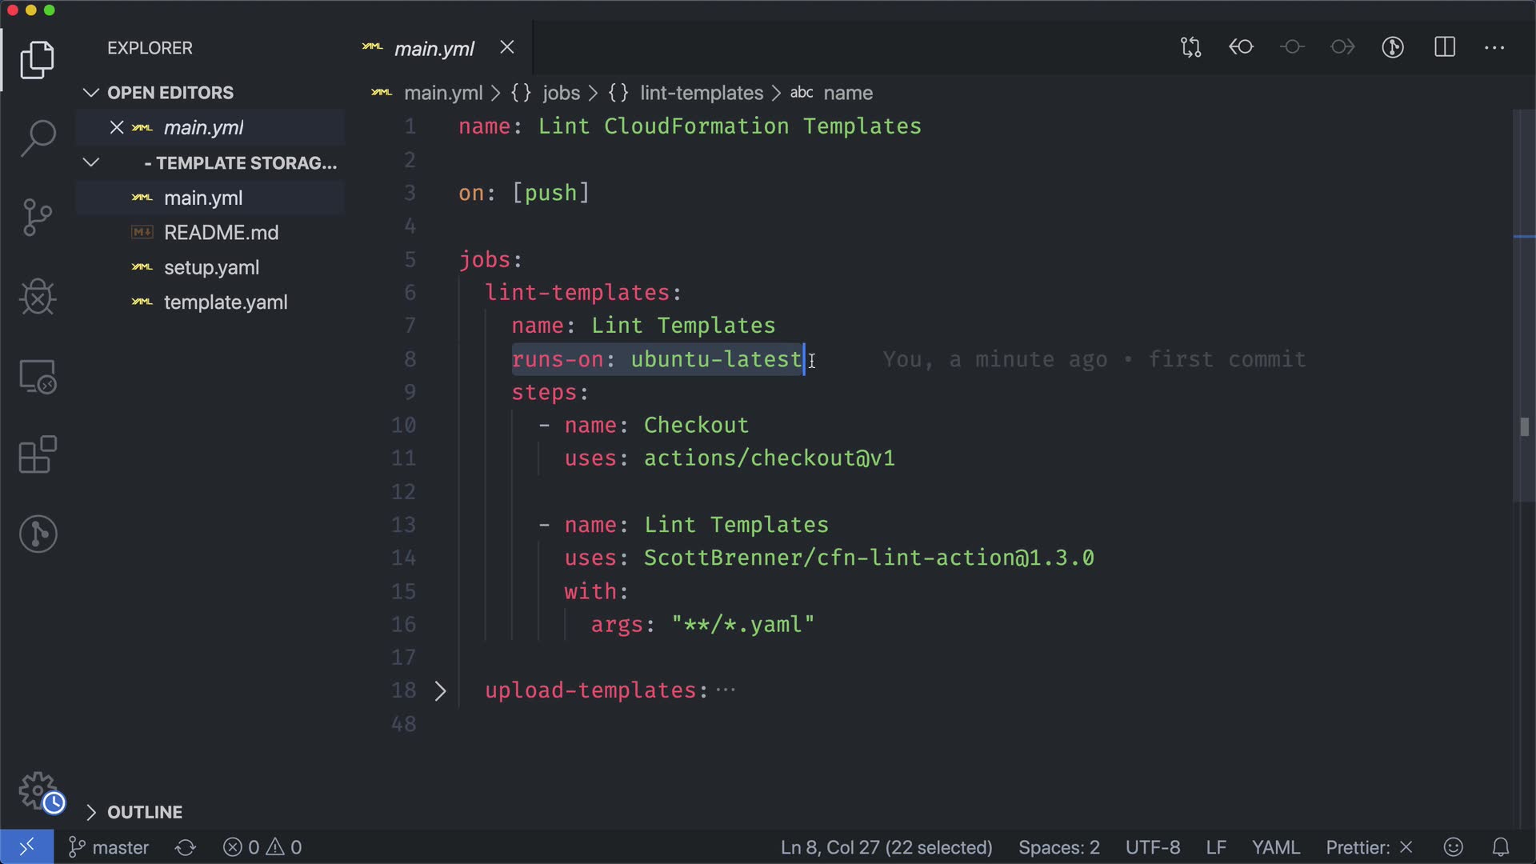This screenshot has width=1536, height=864.
Task: Open the Run and Debug view
Action: [38, 297]
